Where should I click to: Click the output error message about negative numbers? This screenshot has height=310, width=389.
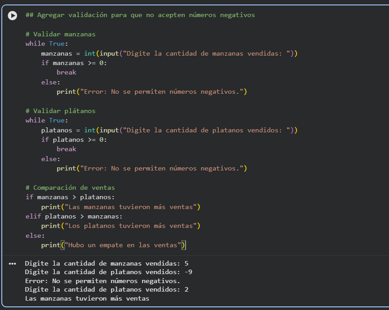click(x=102, y=281)
